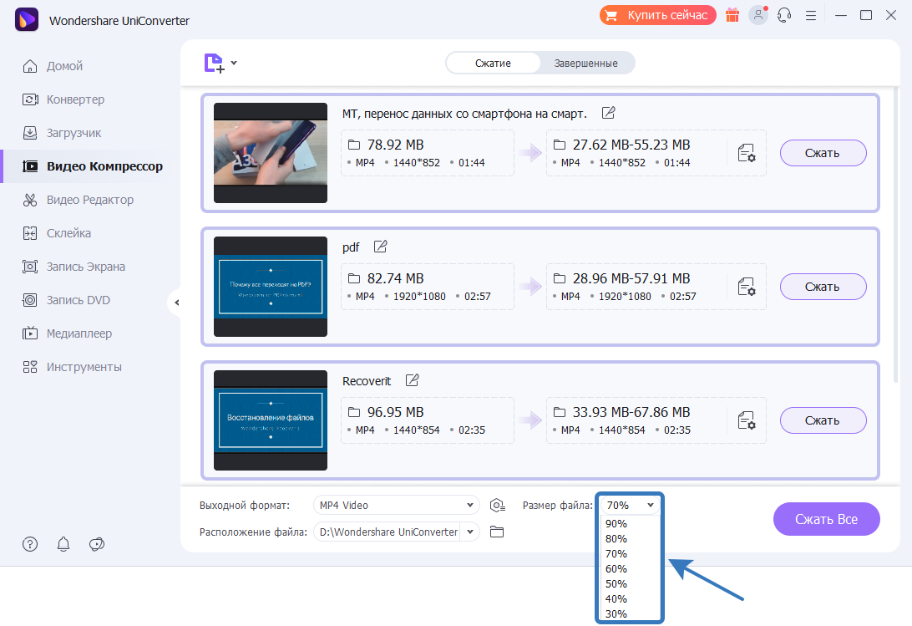Screen dimensions: 912x626
Task: Open output format settings gear icon
Action: [497, 506]
